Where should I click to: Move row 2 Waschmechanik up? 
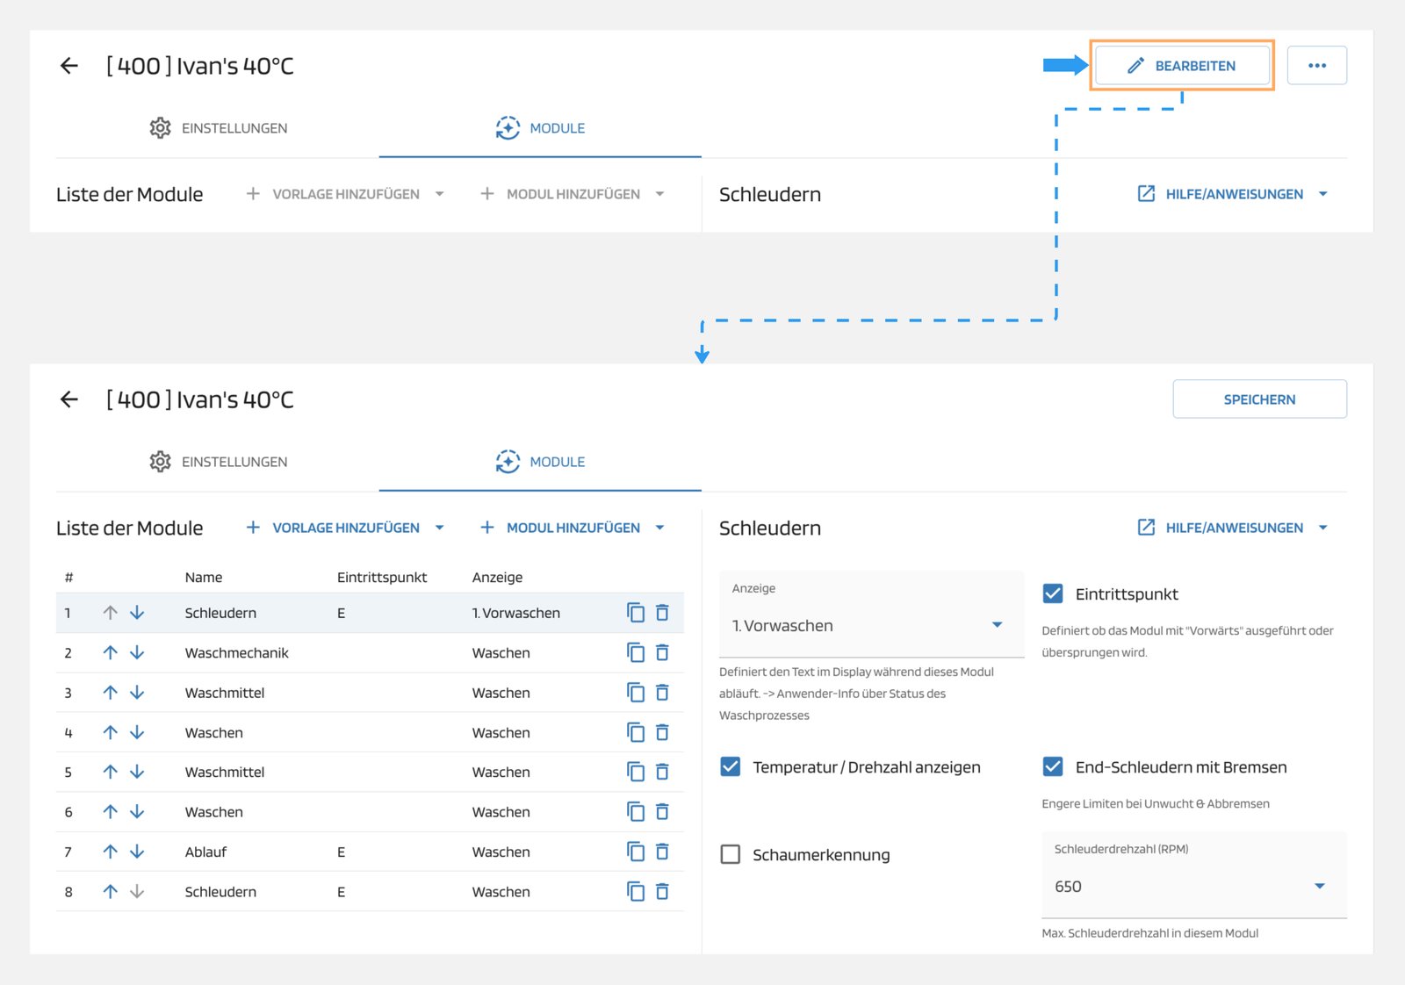point(110,652)
